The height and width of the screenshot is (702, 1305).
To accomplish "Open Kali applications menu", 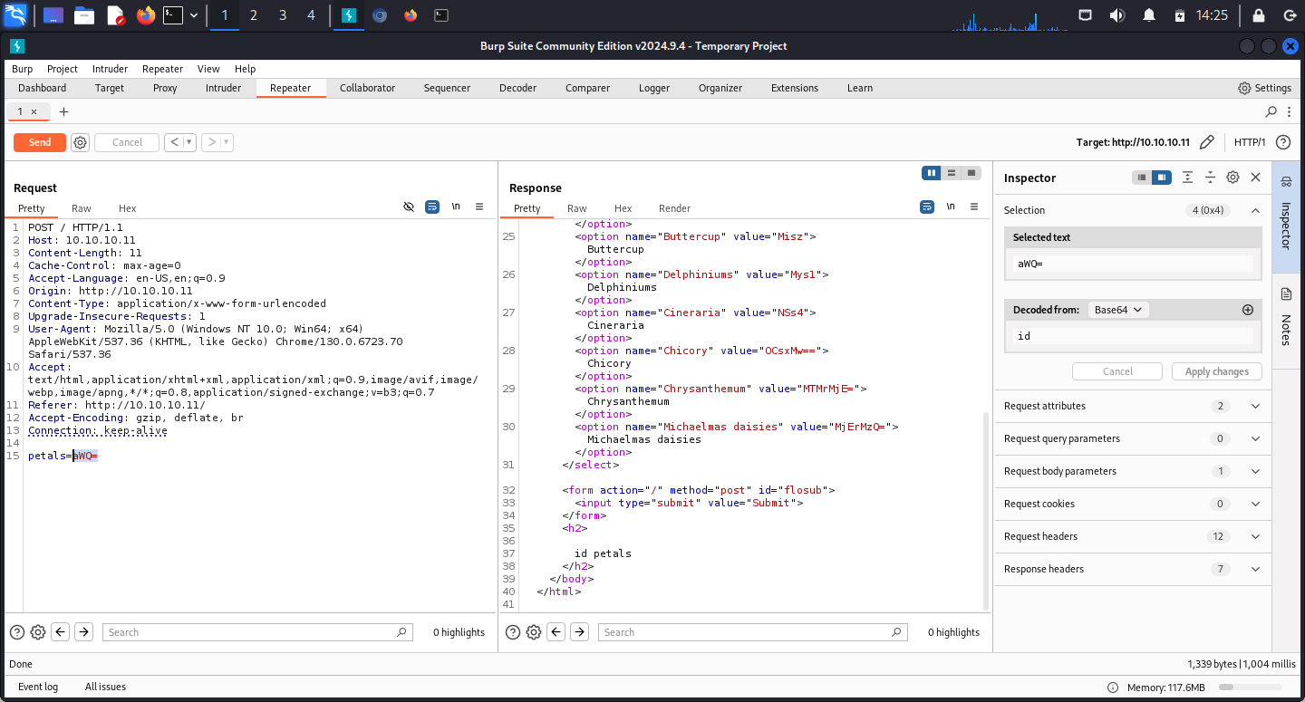I will point(15,15).
